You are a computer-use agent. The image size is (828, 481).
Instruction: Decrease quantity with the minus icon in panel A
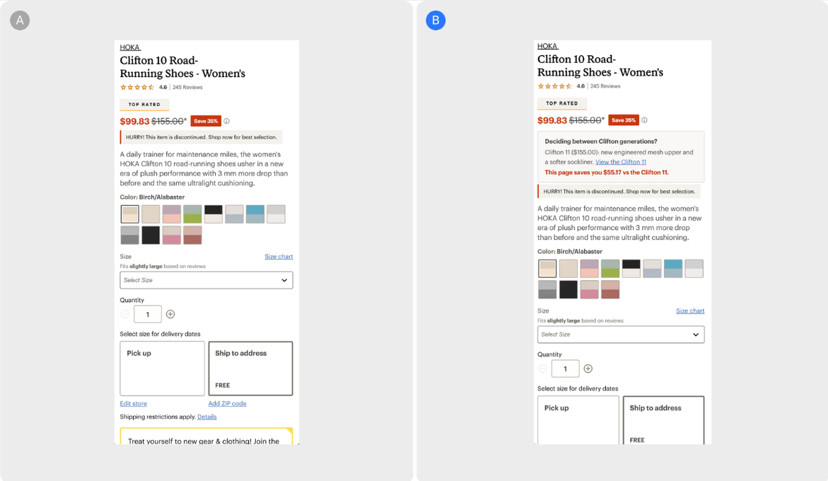coord(125,314)
